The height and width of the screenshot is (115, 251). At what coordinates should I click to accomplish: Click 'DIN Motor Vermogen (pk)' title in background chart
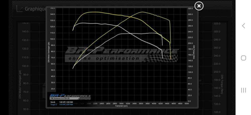(20, 85)
